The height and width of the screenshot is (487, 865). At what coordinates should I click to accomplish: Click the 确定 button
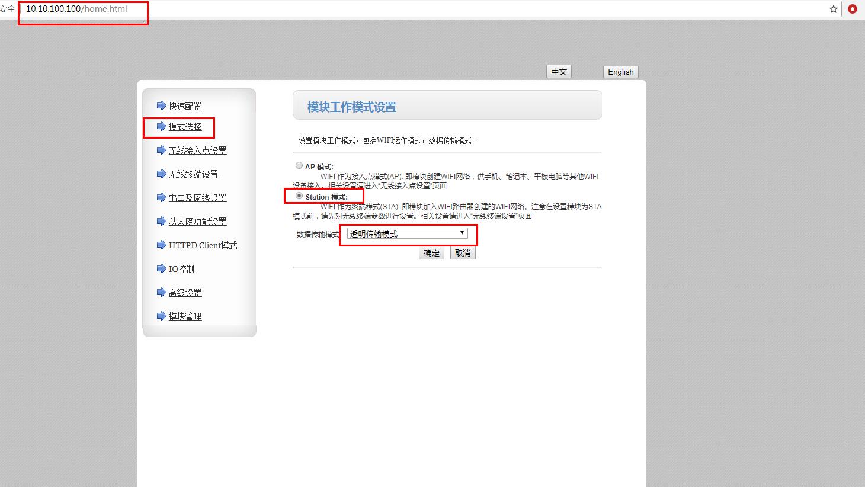(431, 253)
